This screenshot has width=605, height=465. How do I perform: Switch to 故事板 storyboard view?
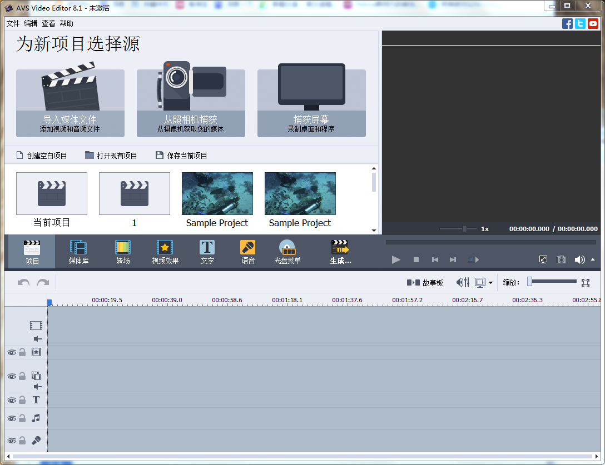pos(425,283)
